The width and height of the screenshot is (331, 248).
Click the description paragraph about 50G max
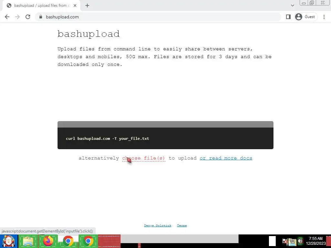tap(165, 57)
